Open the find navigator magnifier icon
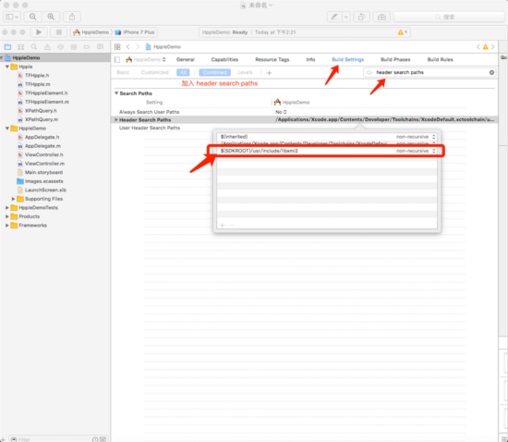508x442 pixels. coord(34,47)
